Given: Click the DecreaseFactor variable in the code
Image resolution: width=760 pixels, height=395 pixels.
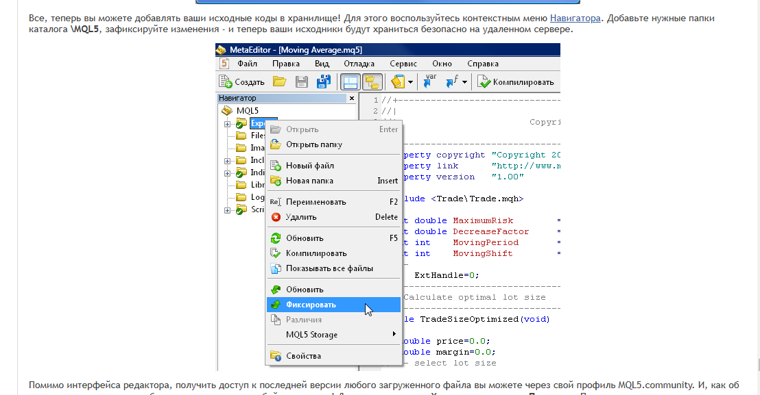Looking at the screenshot, I should pyautogui.click(x=491, y=231).
